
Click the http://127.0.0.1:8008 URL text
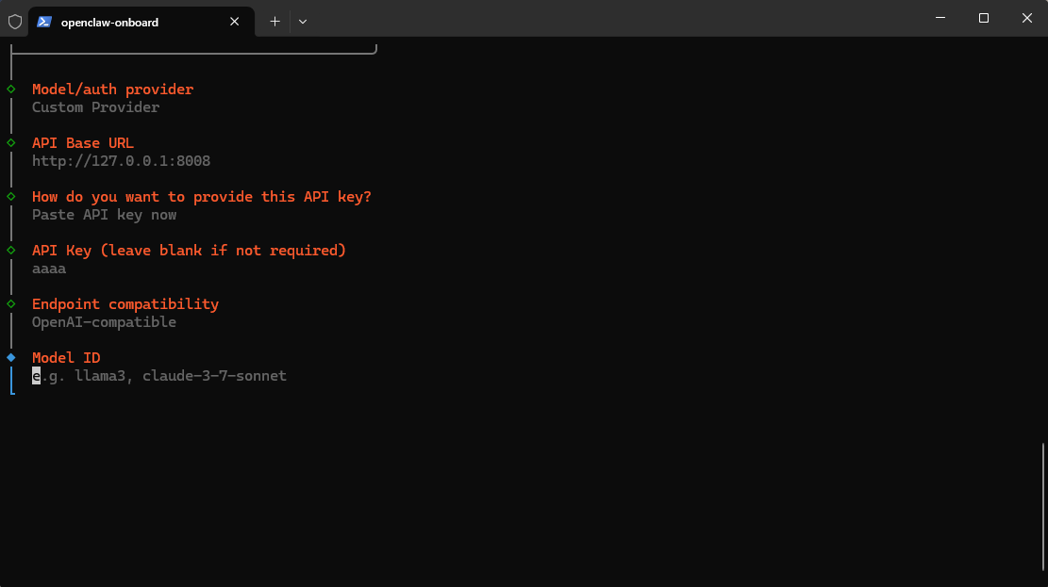pyautogui.click(x=121, y=161)
